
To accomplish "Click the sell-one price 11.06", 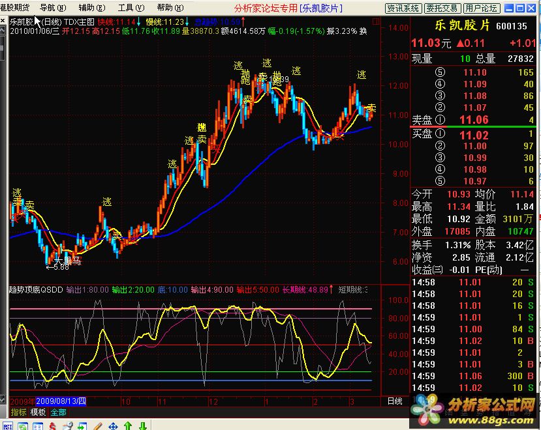I will point(474,120).
